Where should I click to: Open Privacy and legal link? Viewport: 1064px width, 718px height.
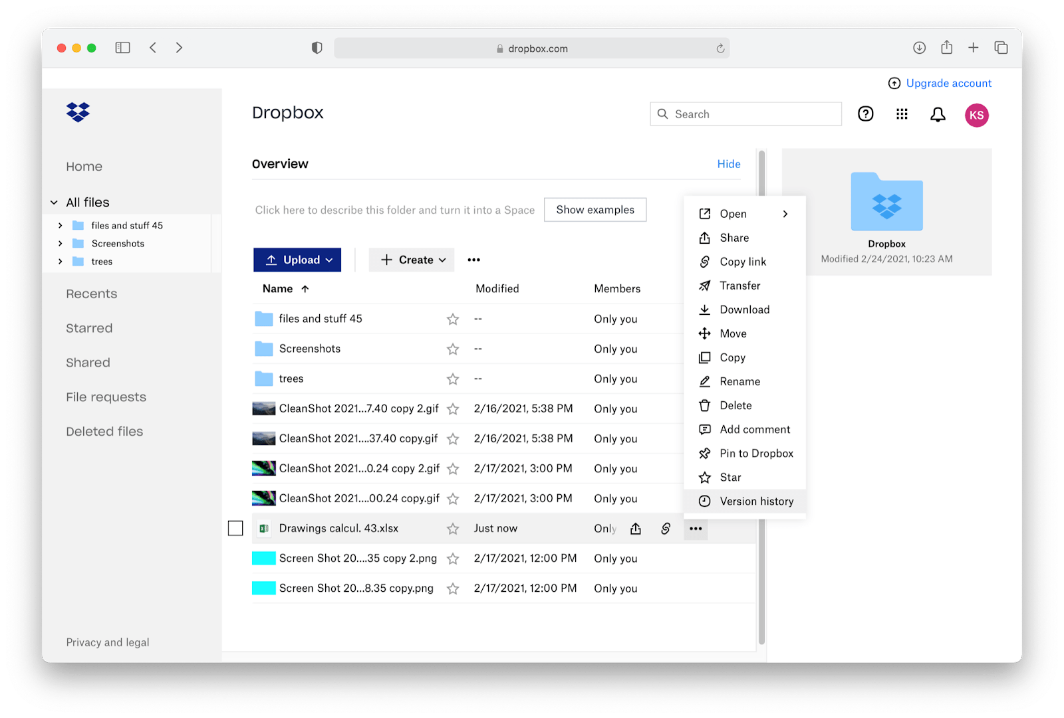point(108,642)
